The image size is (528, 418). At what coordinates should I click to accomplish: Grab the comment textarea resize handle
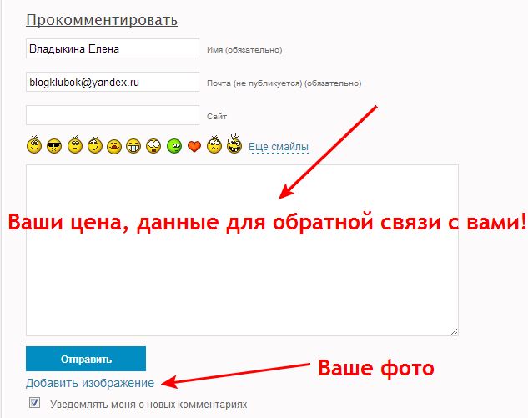454,331
